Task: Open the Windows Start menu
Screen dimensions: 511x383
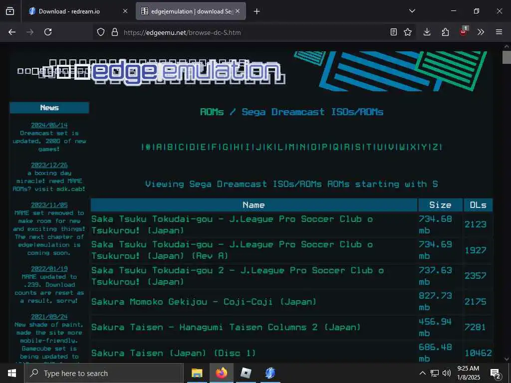Action: click(12, 373)
